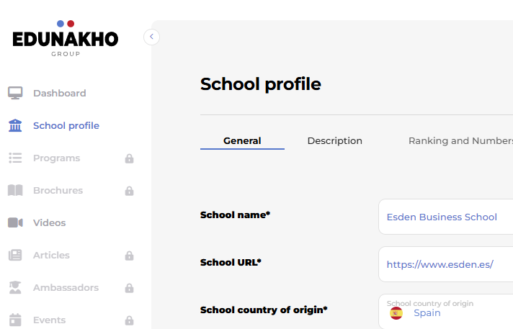Open the Ranking and Numbers tab

460,141
